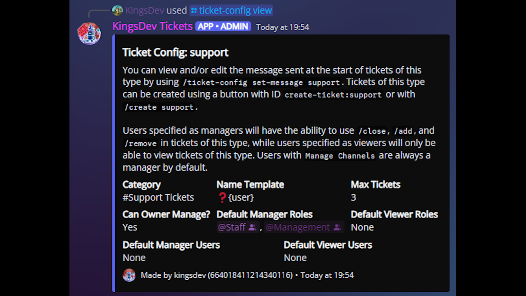Click the message header timestamp 'Today at 19:54'

coord(283,27)
